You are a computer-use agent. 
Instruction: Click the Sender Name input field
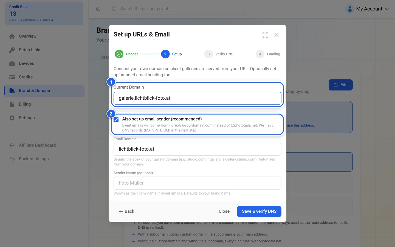pos(198,183)
